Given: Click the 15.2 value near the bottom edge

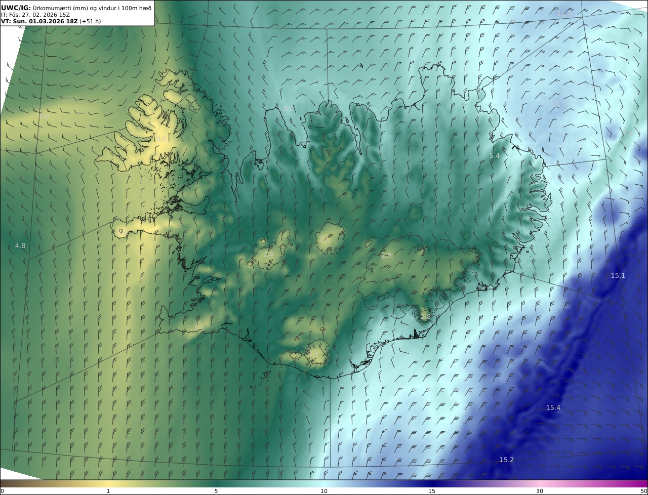Looking at the screenshot, I should coord(507,460).
